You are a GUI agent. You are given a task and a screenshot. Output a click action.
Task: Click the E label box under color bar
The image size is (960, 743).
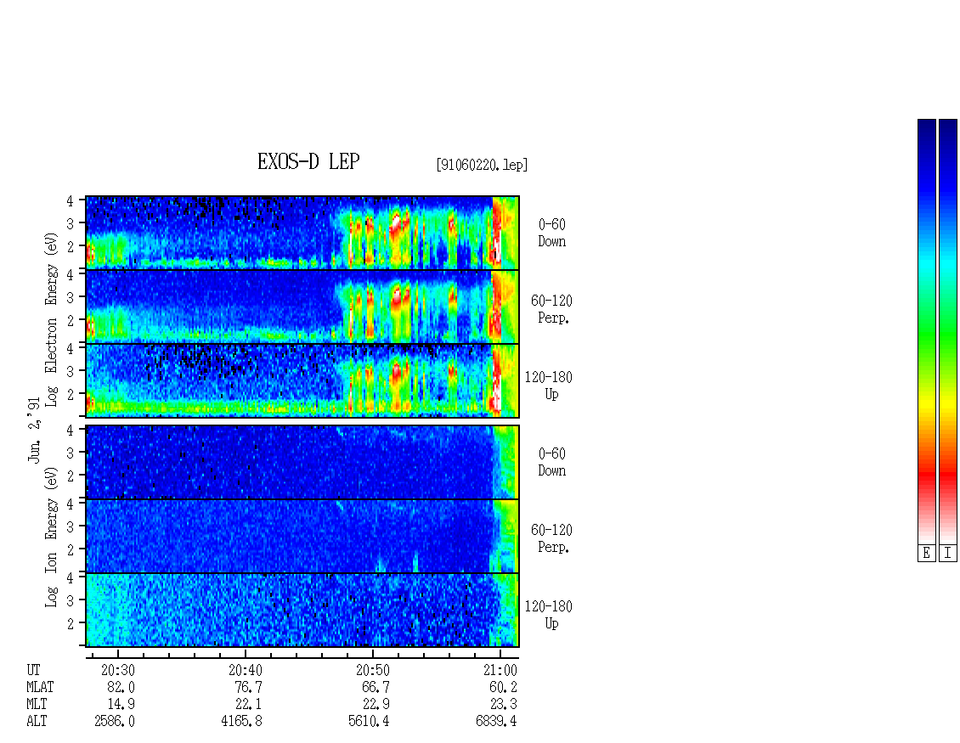coord(926,554)
